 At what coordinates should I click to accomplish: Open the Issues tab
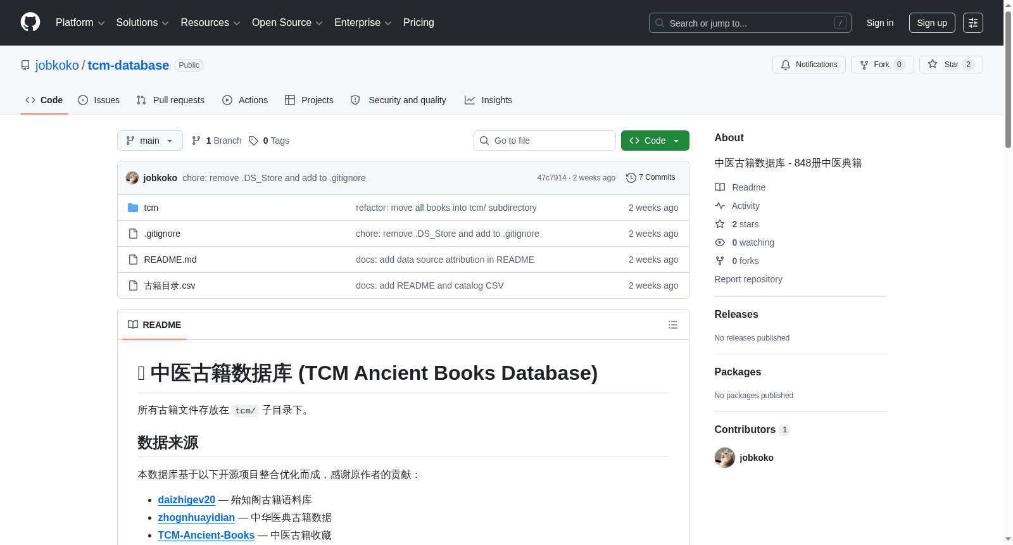[x=99, y=100]
